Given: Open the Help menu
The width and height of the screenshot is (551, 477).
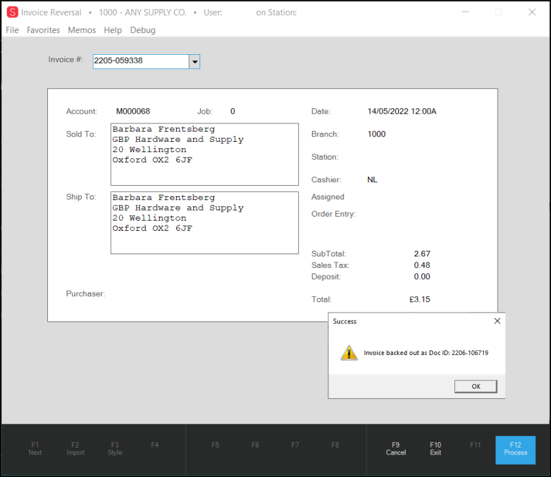Looking at the screenshot, I should (112, 29).
